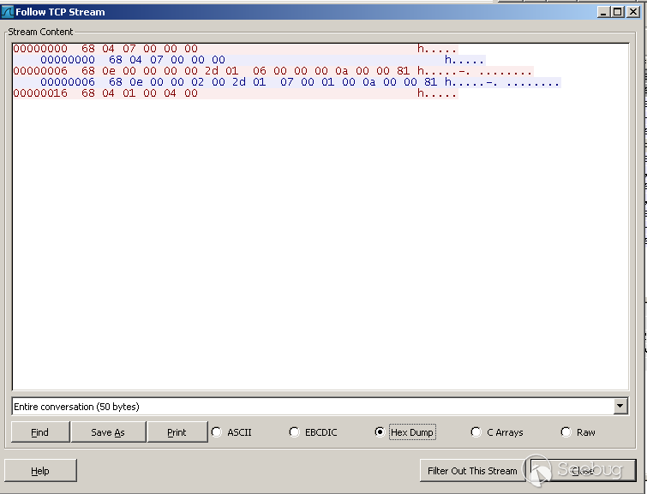Click the Follow TCP Stream title text

tap(60, 12)
